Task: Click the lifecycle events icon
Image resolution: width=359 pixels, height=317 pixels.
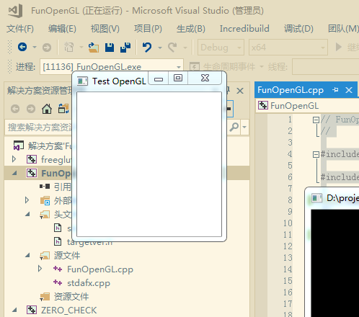Action: coord(195,67)
